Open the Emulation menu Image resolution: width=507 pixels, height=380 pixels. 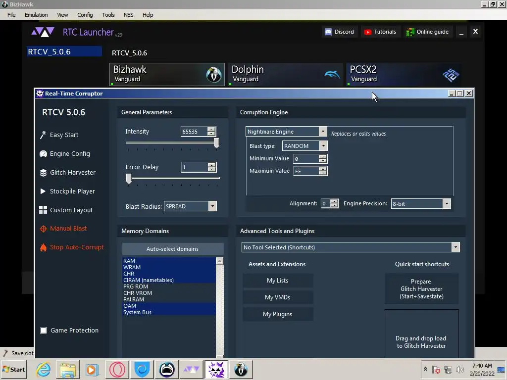pyautogui.click(x=36, y=15)
